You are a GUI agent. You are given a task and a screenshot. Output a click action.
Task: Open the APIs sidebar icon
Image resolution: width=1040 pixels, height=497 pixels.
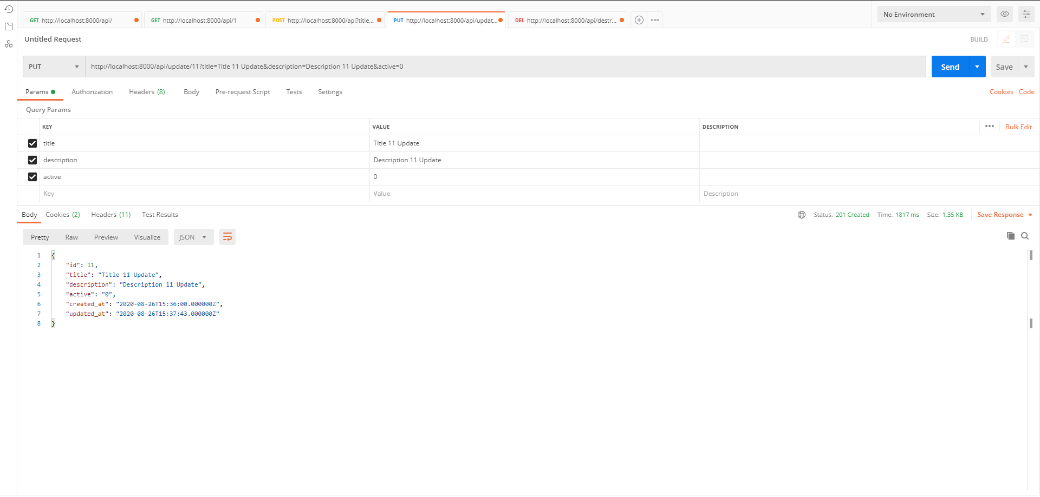(9, 44)
